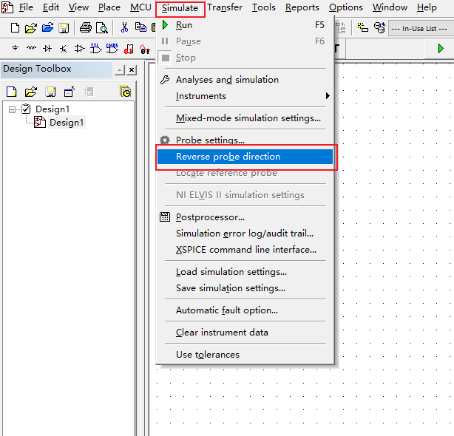Open the Place menu
Image resolution: width=454 pixels, height=436 pixels.
click(x=109, y=7)
